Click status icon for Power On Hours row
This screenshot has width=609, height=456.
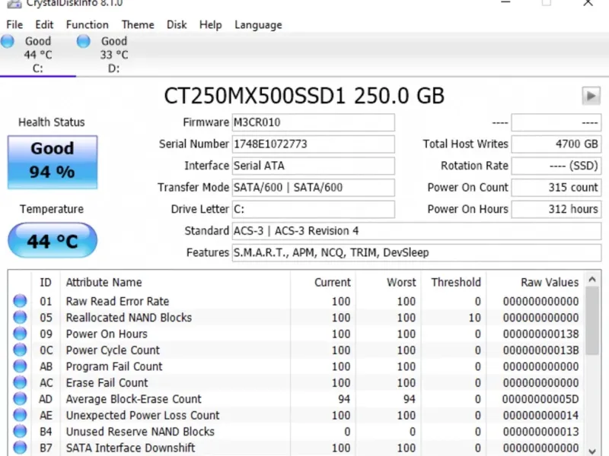pos(20,334)
